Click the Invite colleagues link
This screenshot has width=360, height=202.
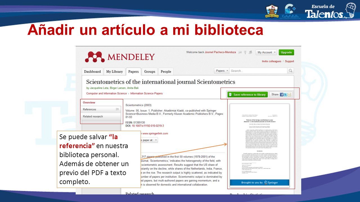(271, 61)
